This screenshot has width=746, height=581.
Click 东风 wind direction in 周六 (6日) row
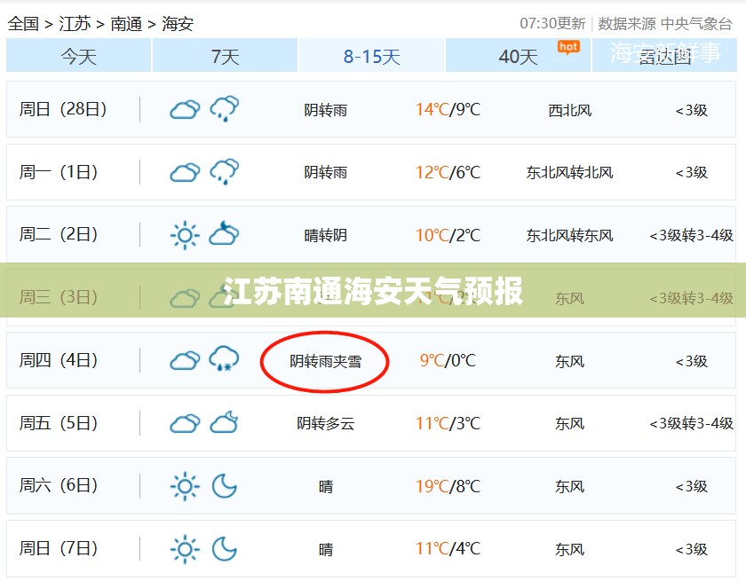click(569, 486)
